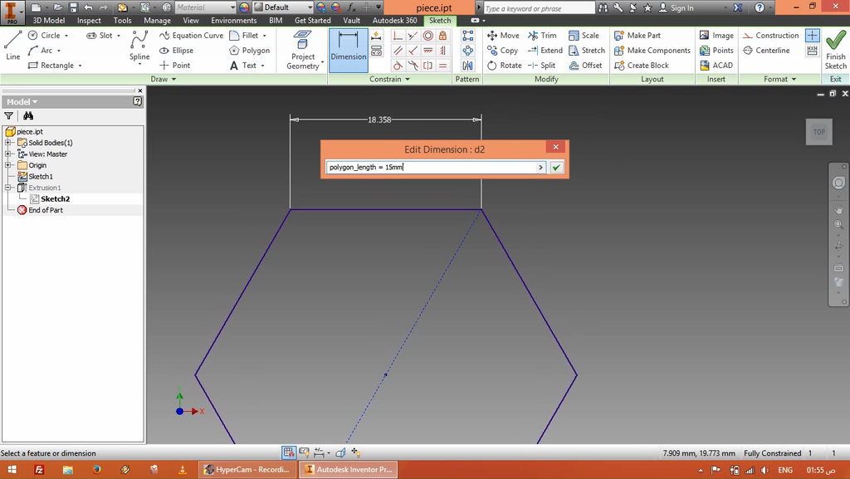
Task: Open dimension field arrow flyout
Action: [x=540, y=168]
